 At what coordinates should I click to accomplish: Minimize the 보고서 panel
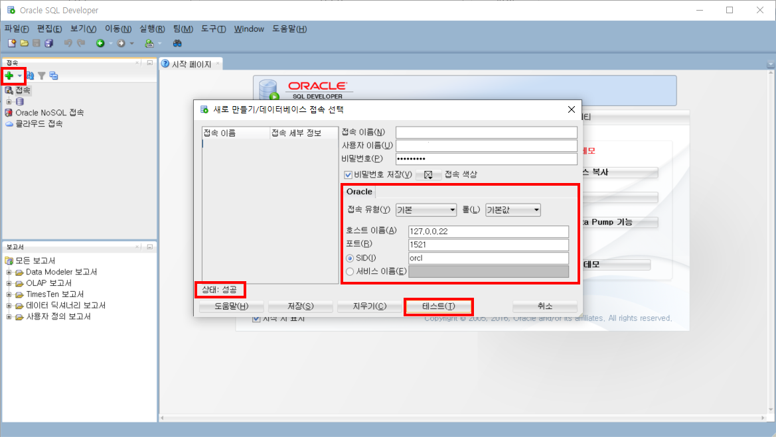click(149, 247)
